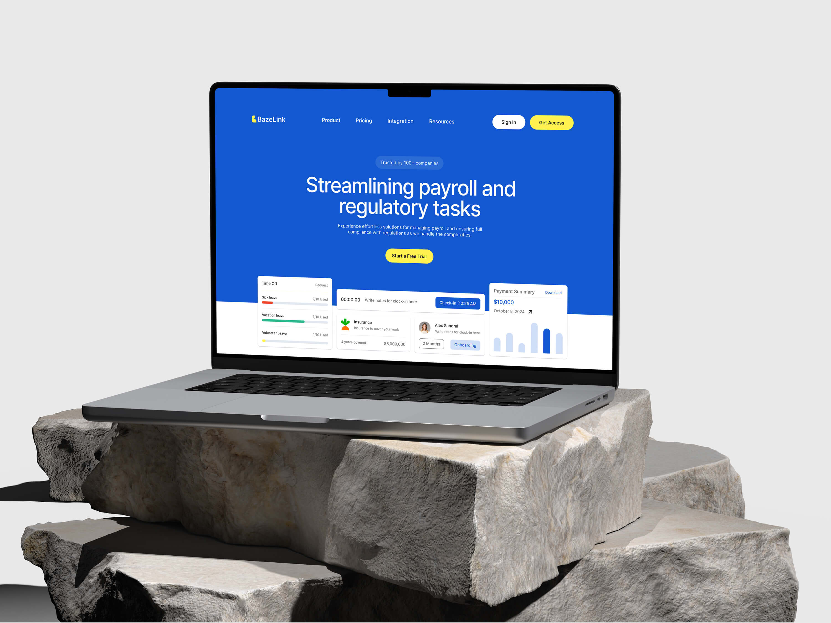Select the Trusted by 100+ companies tab
This screenshot has width=831, height=623.
(408, 163)
